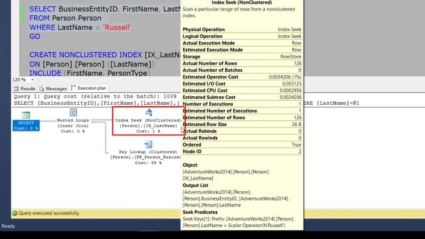Click the 'Logical Operation' tooltip row
Screen dimensions: 425x239
[242, 36]
